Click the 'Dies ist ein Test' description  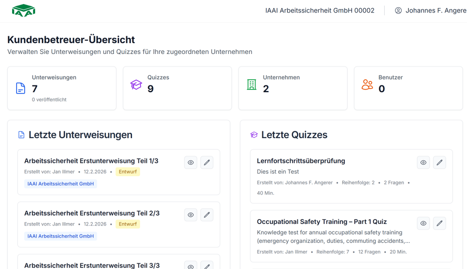tap(278, 172)
